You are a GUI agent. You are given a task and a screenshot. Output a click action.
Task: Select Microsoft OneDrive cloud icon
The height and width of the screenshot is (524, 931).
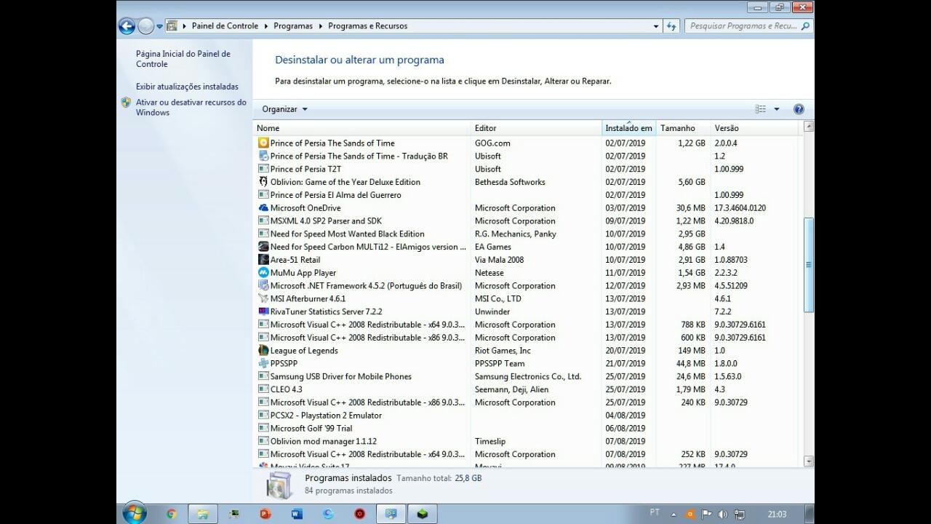tap(263, 208)
